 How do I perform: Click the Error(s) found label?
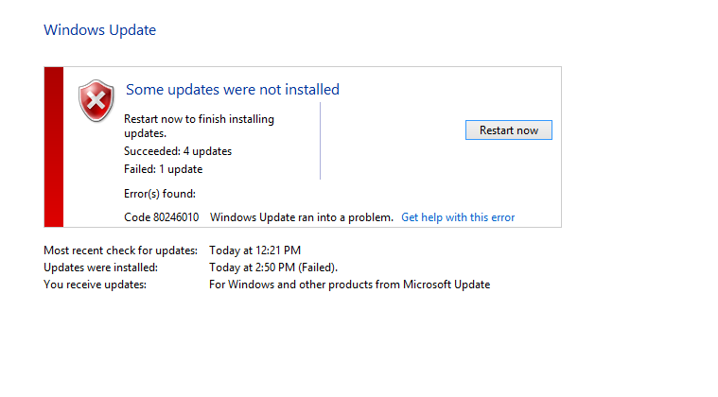coord(159,194)
